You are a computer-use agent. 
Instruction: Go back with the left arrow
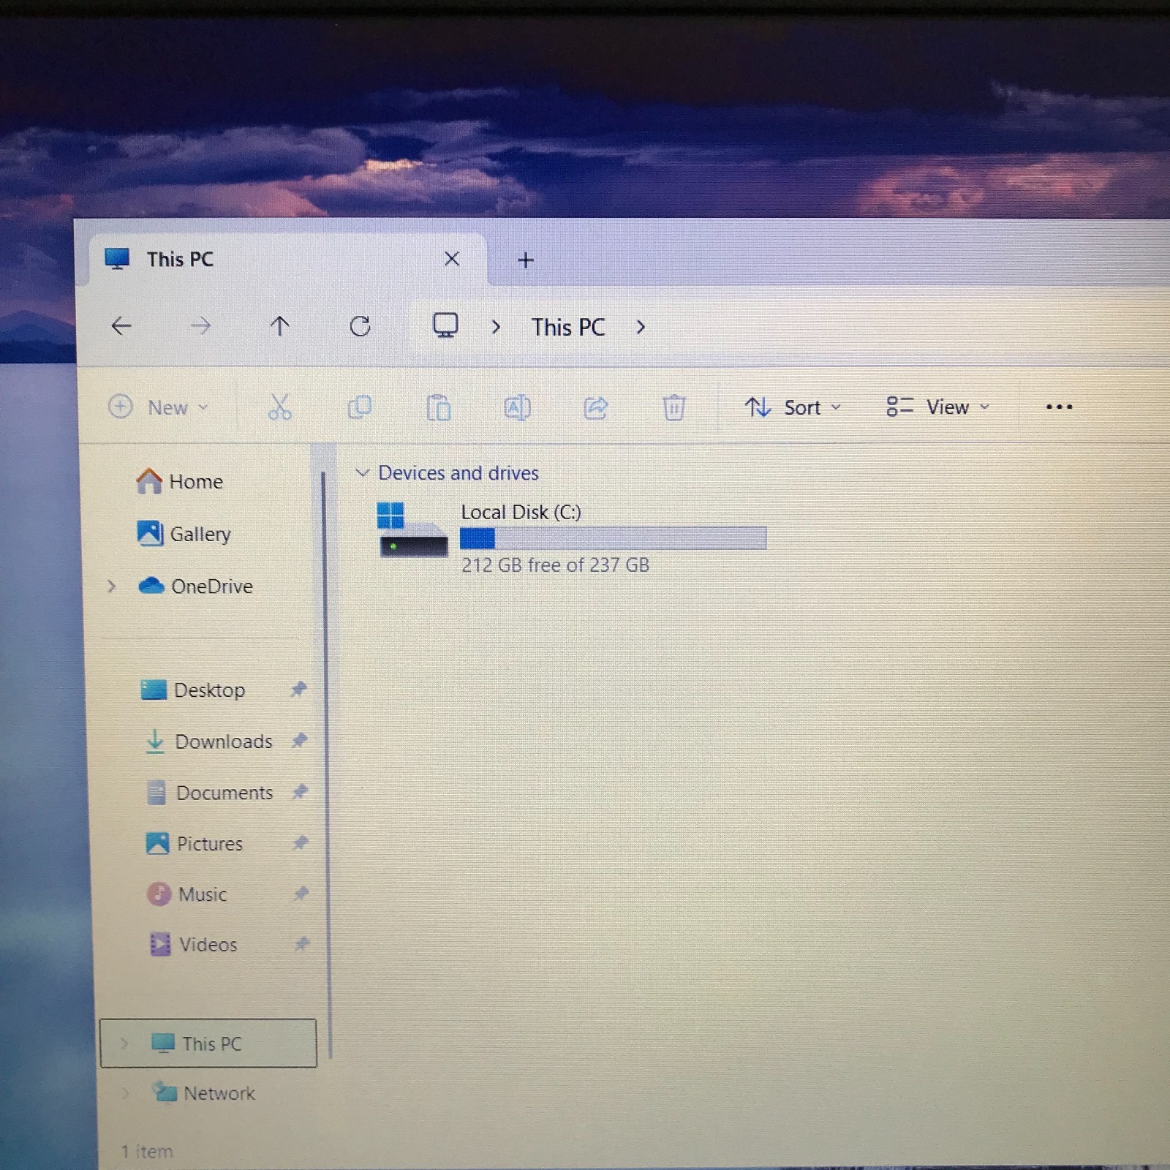pos(121,325)
